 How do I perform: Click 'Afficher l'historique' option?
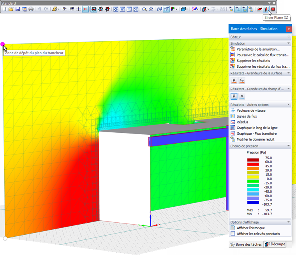point(251,228)
